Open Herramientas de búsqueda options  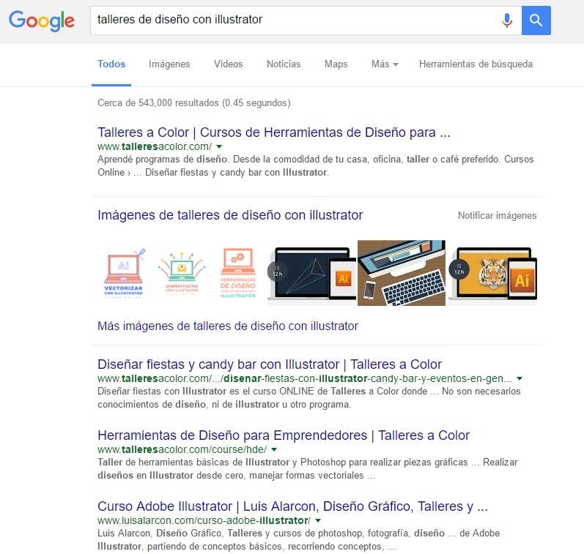coord(476,64)
